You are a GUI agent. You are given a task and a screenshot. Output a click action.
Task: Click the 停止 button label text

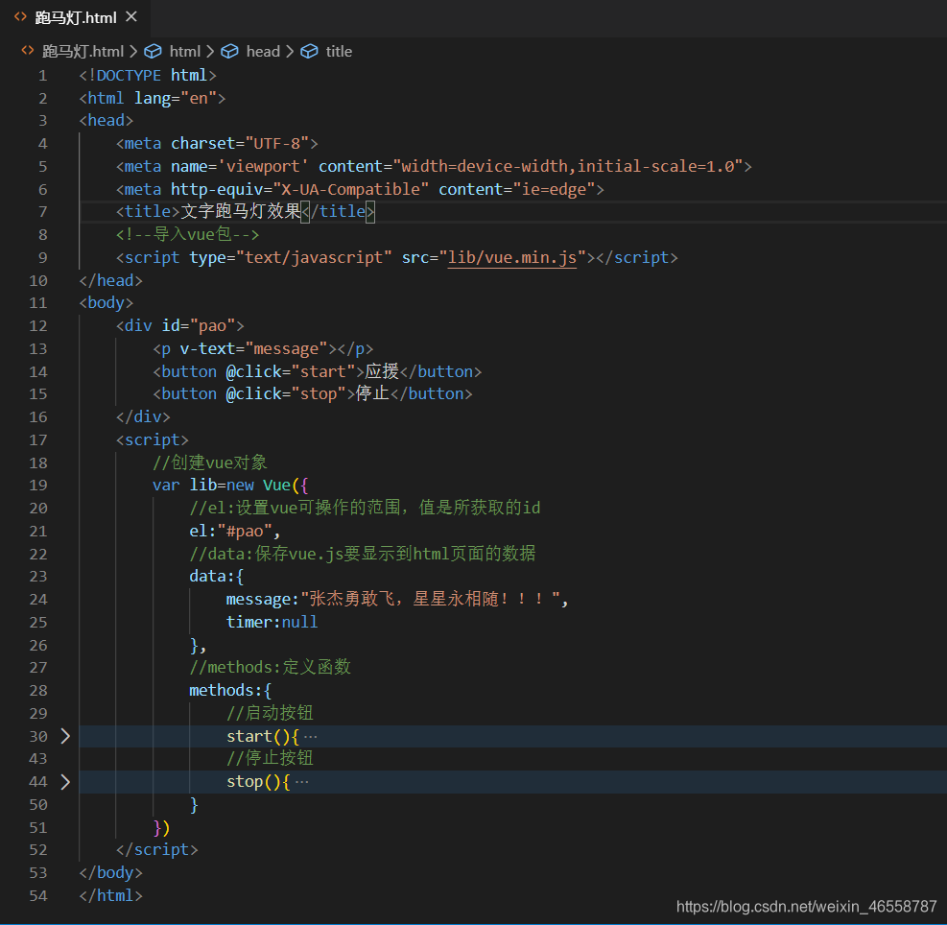[x=372, y=394]
